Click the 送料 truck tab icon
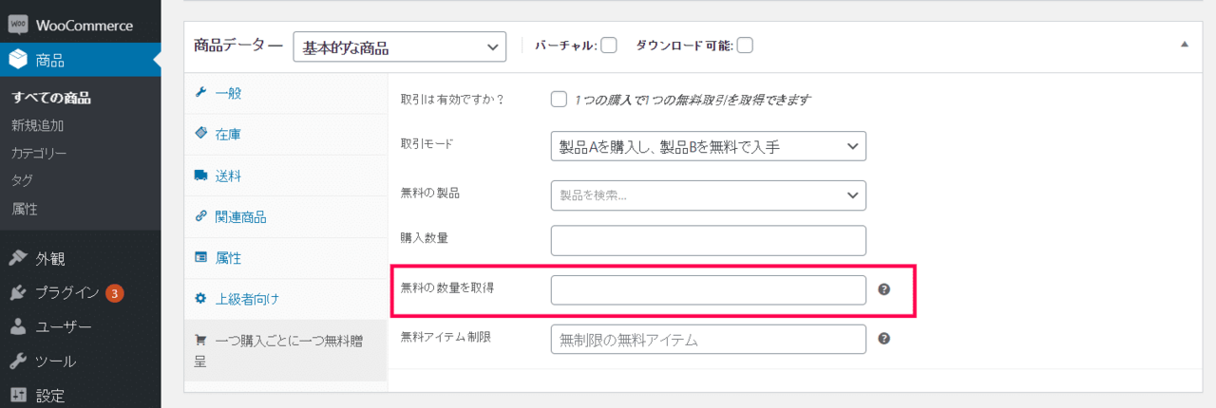 [200, 176]
